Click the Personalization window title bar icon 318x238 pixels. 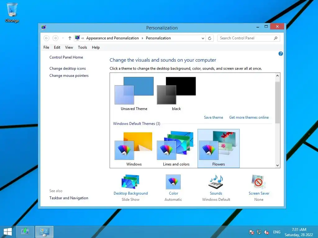click(x=43, y=27)
